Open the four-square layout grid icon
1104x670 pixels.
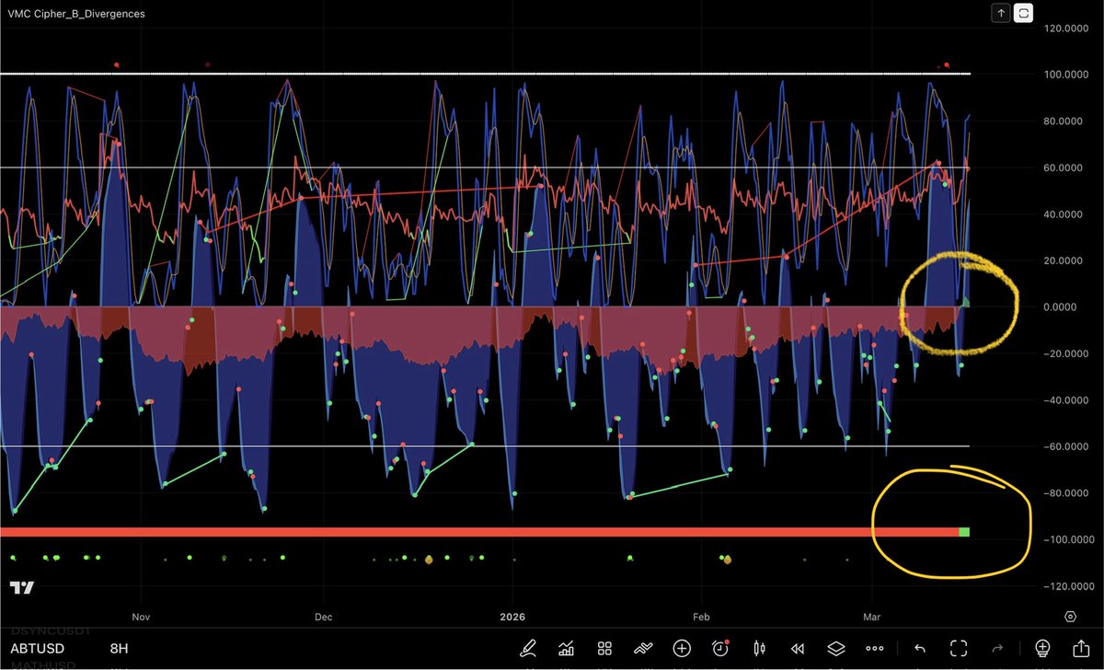point(604,648)
